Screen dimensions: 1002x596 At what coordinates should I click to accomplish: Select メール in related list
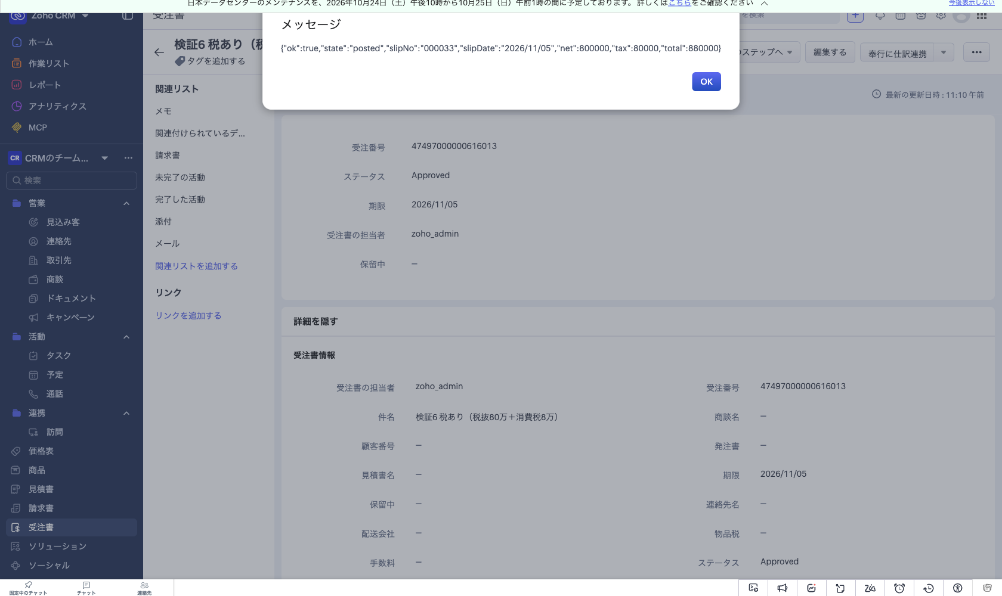click(168, 244)
